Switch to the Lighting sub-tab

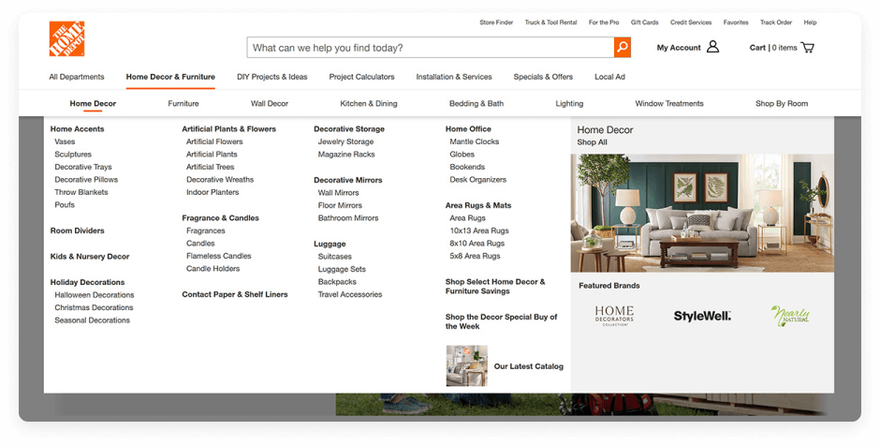[x=569, y=103]
